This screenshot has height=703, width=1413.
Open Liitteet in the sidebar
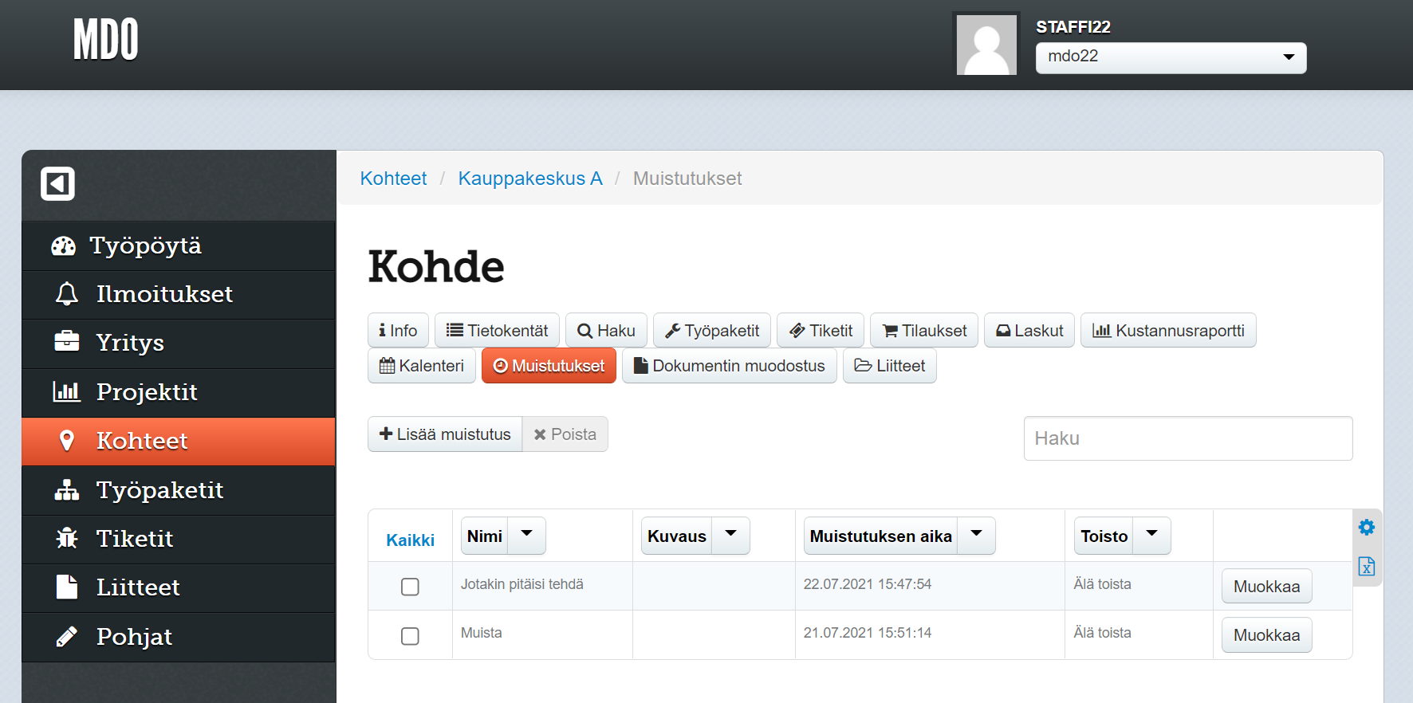[179, 587]
